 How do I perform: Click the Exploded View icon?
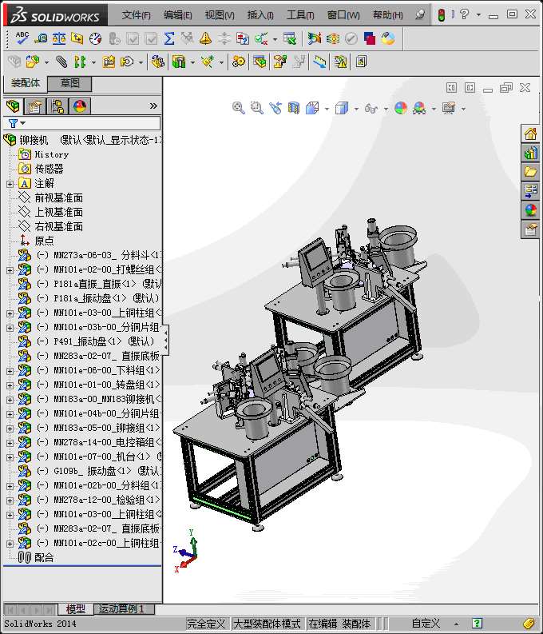point(279,62)
